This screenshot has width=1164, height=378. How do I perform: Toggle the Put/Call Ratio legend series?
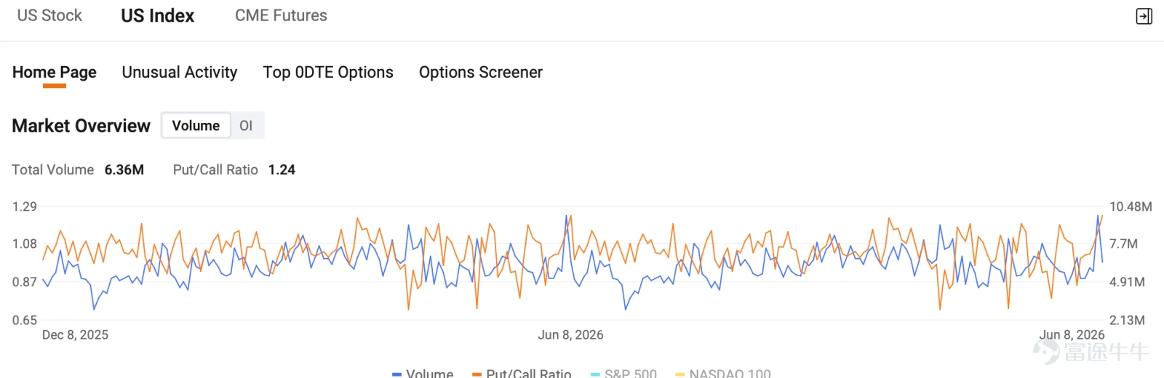pyautogui.click(x=521, y=373)
